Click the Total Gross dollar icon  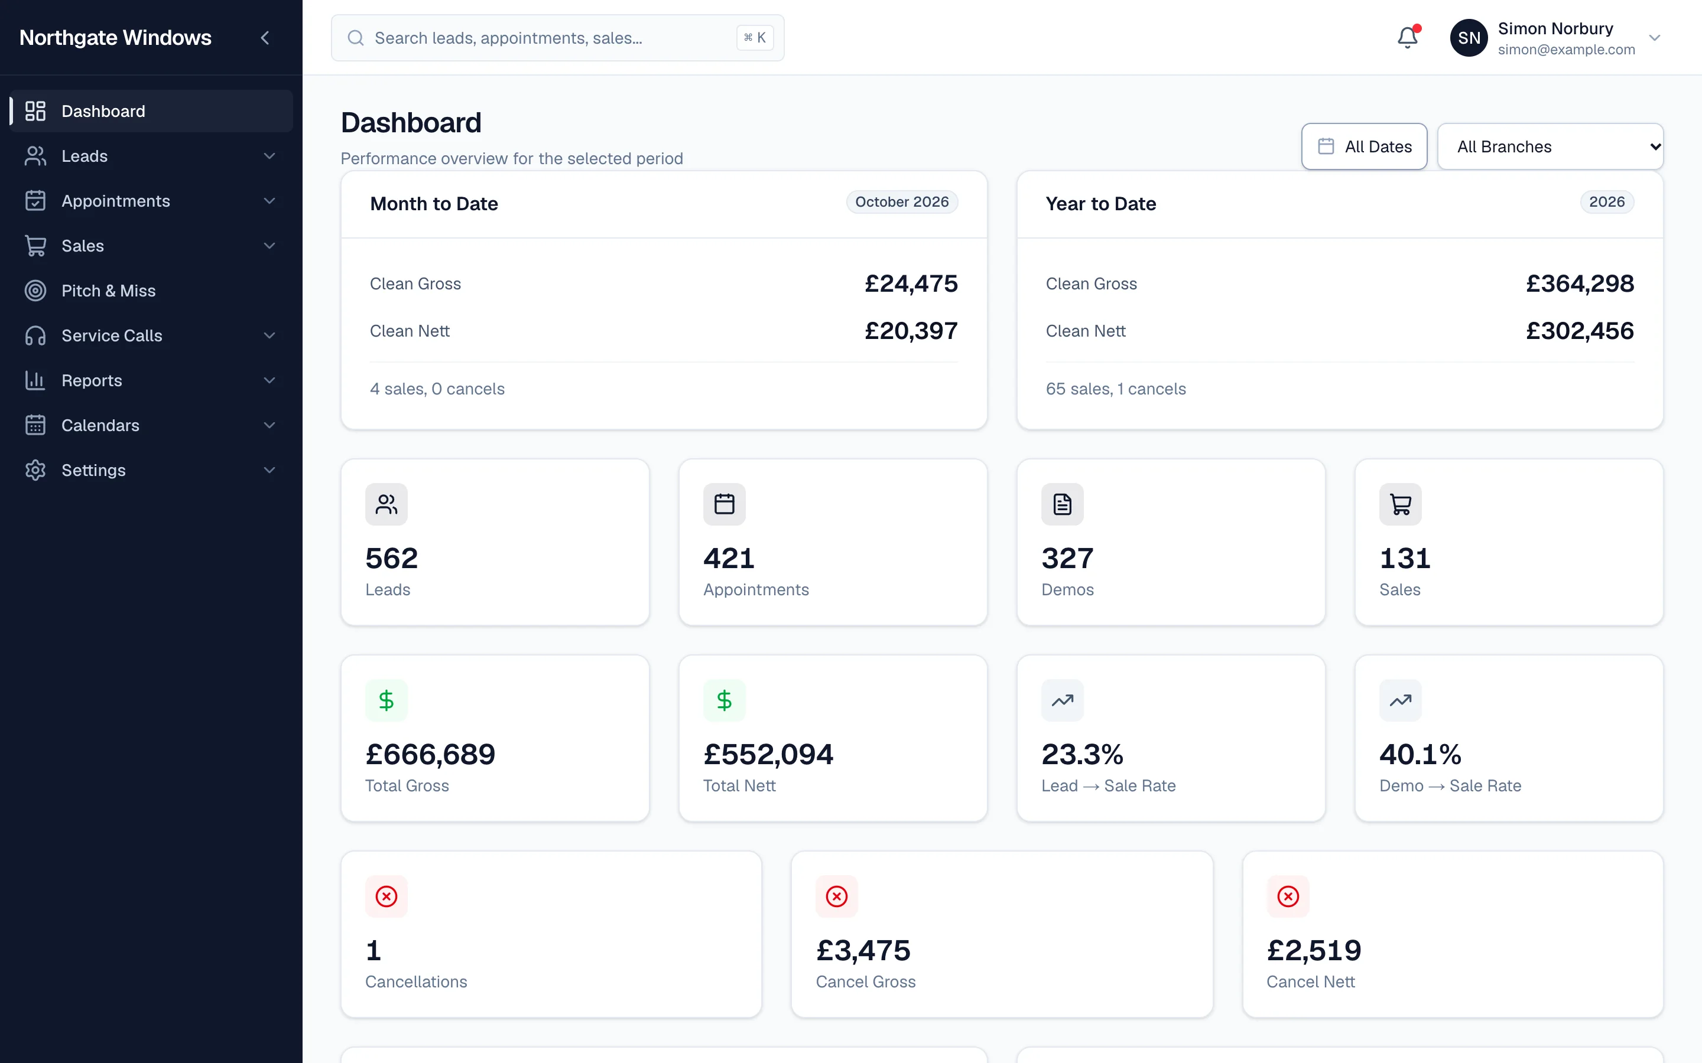coord(386,700)
